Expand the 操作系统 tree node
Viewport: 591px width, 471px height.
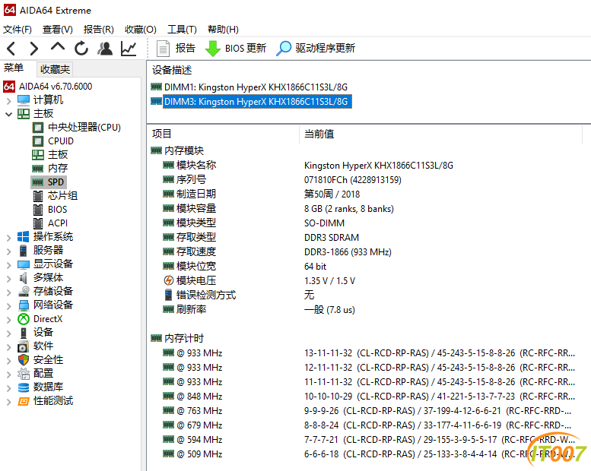coord(8,237)
